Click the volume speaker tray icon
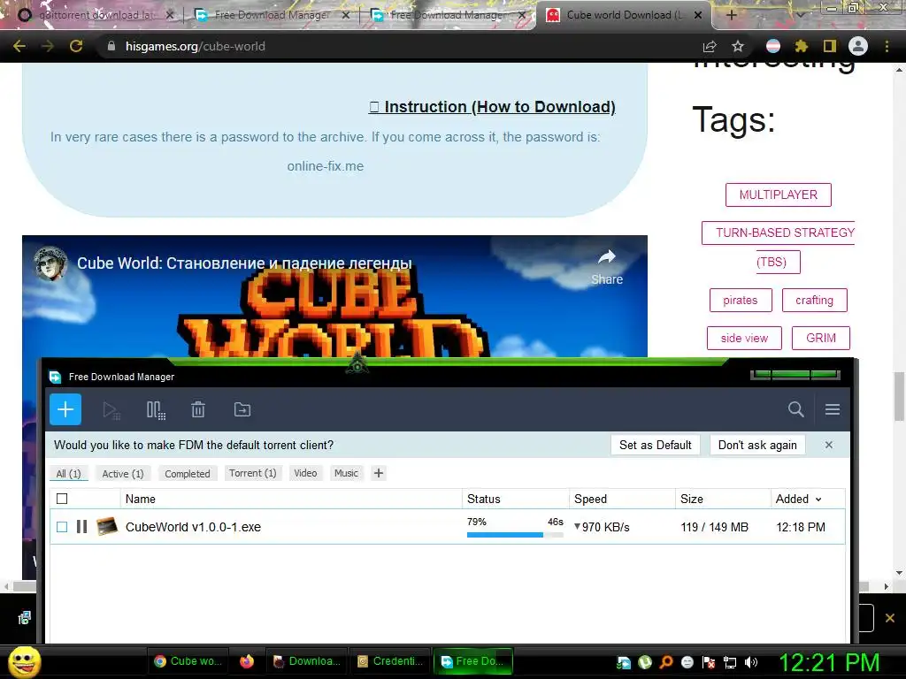 click(750, 662)
